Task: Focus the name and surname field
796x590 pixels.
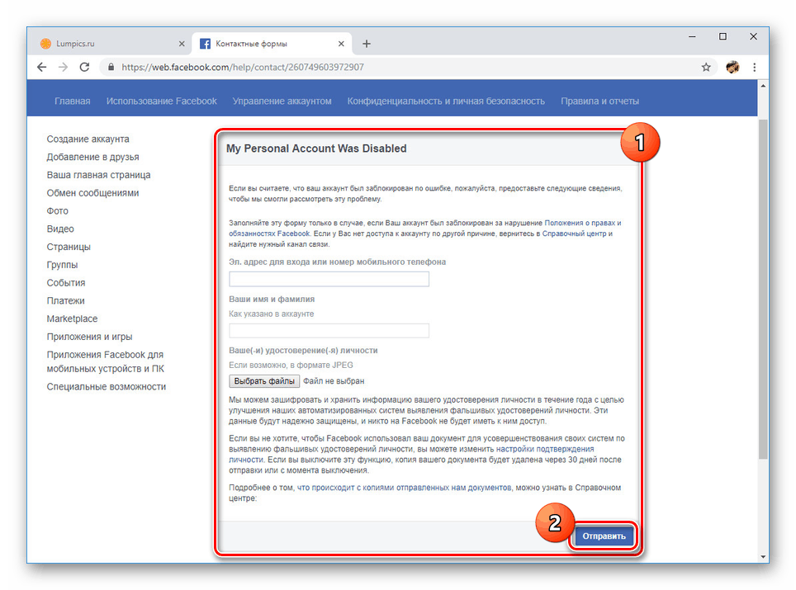Action: click(329, 331)
